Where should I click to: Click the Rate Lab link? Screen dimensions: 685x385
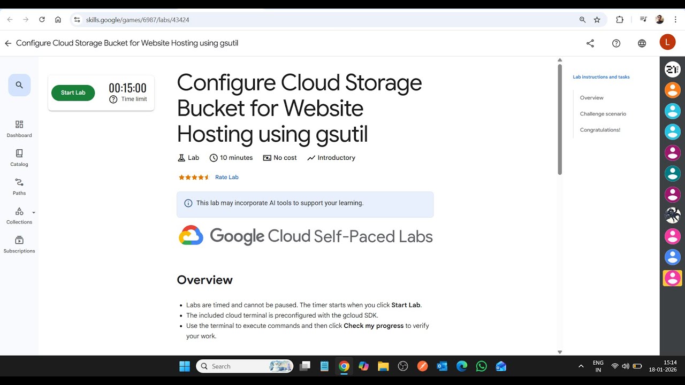click(226, 177)
